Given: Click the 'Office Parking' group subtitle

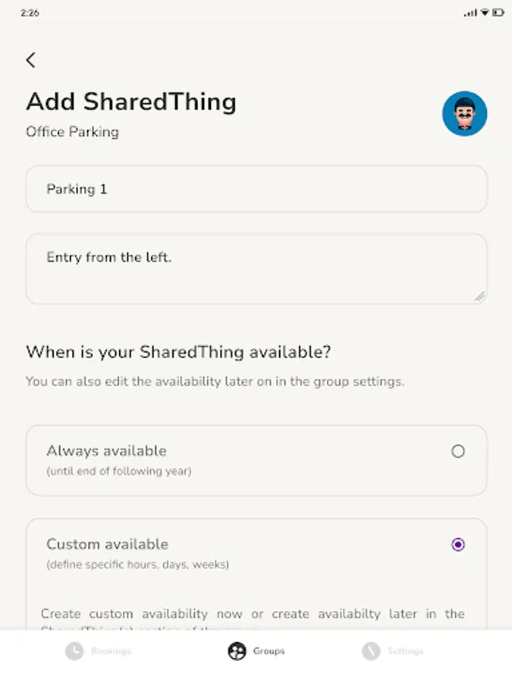Looking at the screenshot, I should point(72,132).
